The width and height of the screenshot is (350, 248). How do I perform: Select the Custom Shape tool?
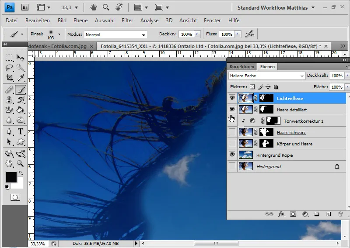click(21, 142)
